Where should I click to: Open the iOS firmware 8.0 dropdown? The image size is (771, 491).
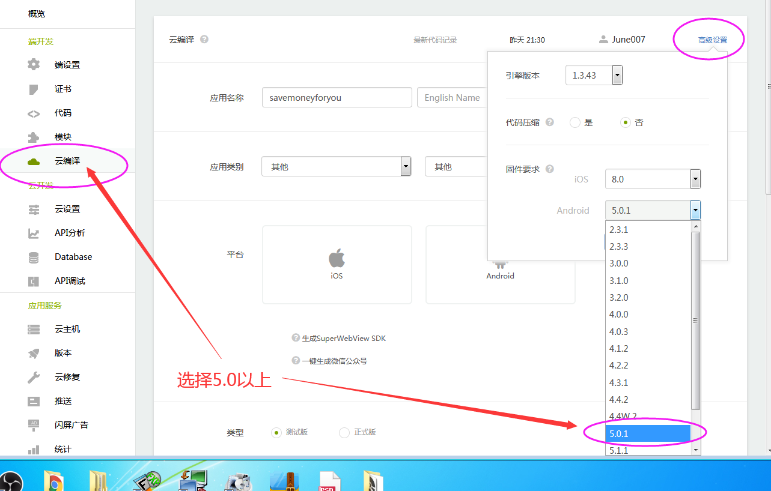[695, 179]
